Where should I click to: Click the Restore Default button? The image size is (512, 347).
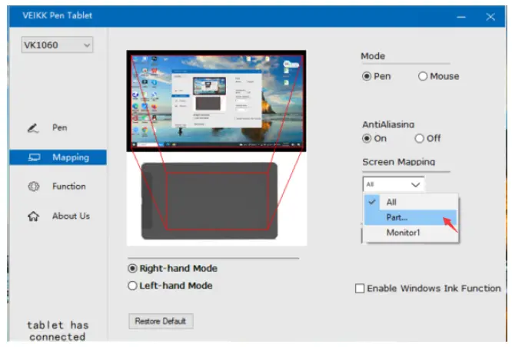point(161,321)
